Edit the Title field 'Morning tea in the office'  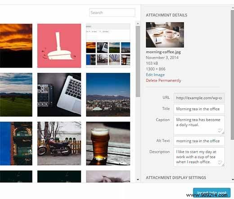pos(199,109)
